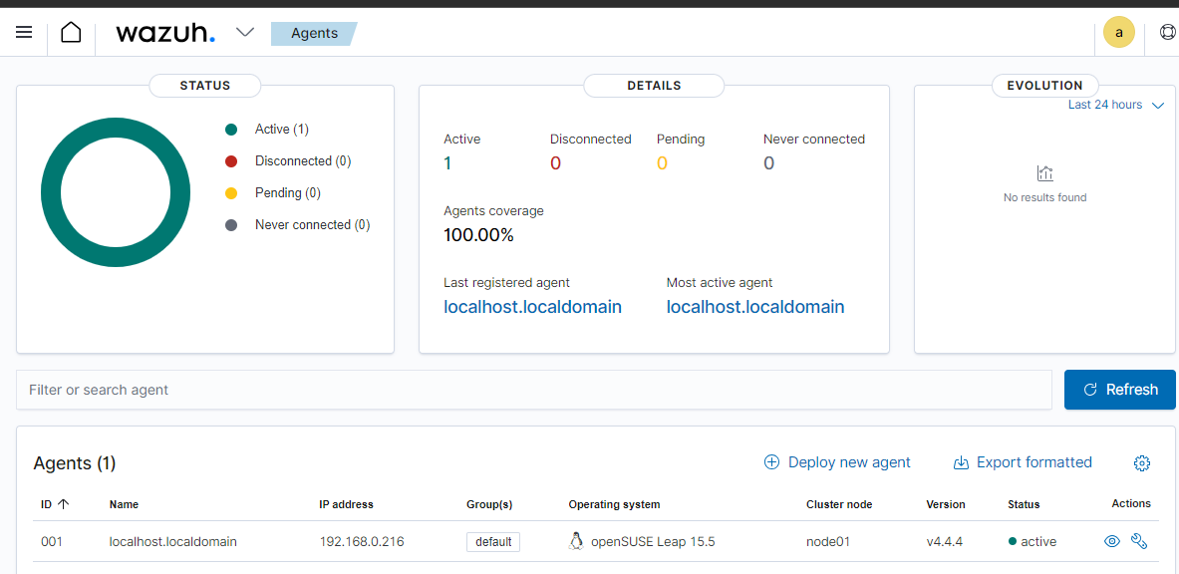1179x574 pixels.
Task: Switch to the Agents tab
Action: point(314,33)
